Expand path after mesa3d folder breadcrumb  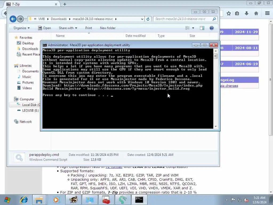pos(116,19)
